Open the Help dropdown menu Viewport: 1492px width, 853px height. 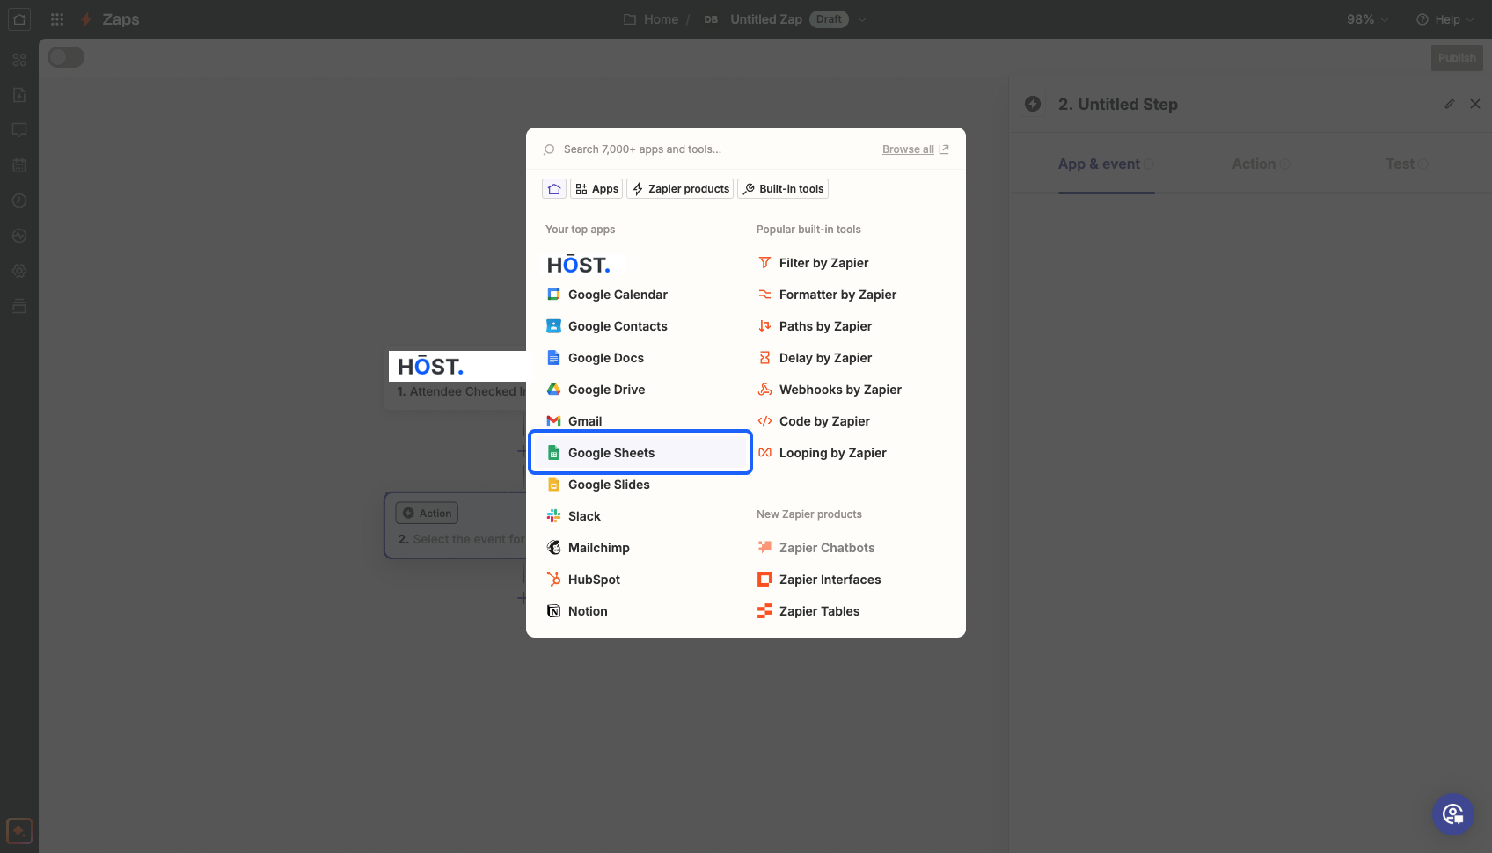point(1445,19)
